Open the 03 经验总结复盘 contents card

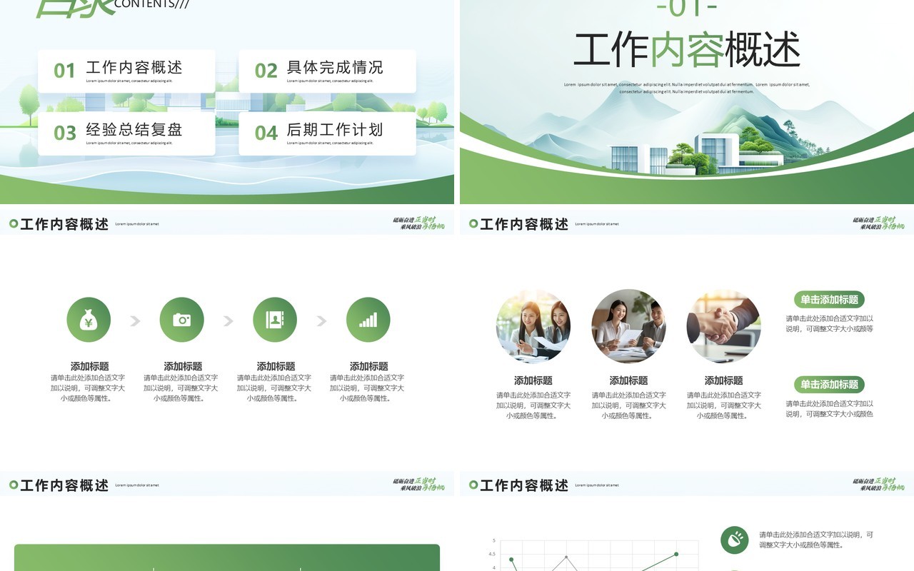(126, 133)
